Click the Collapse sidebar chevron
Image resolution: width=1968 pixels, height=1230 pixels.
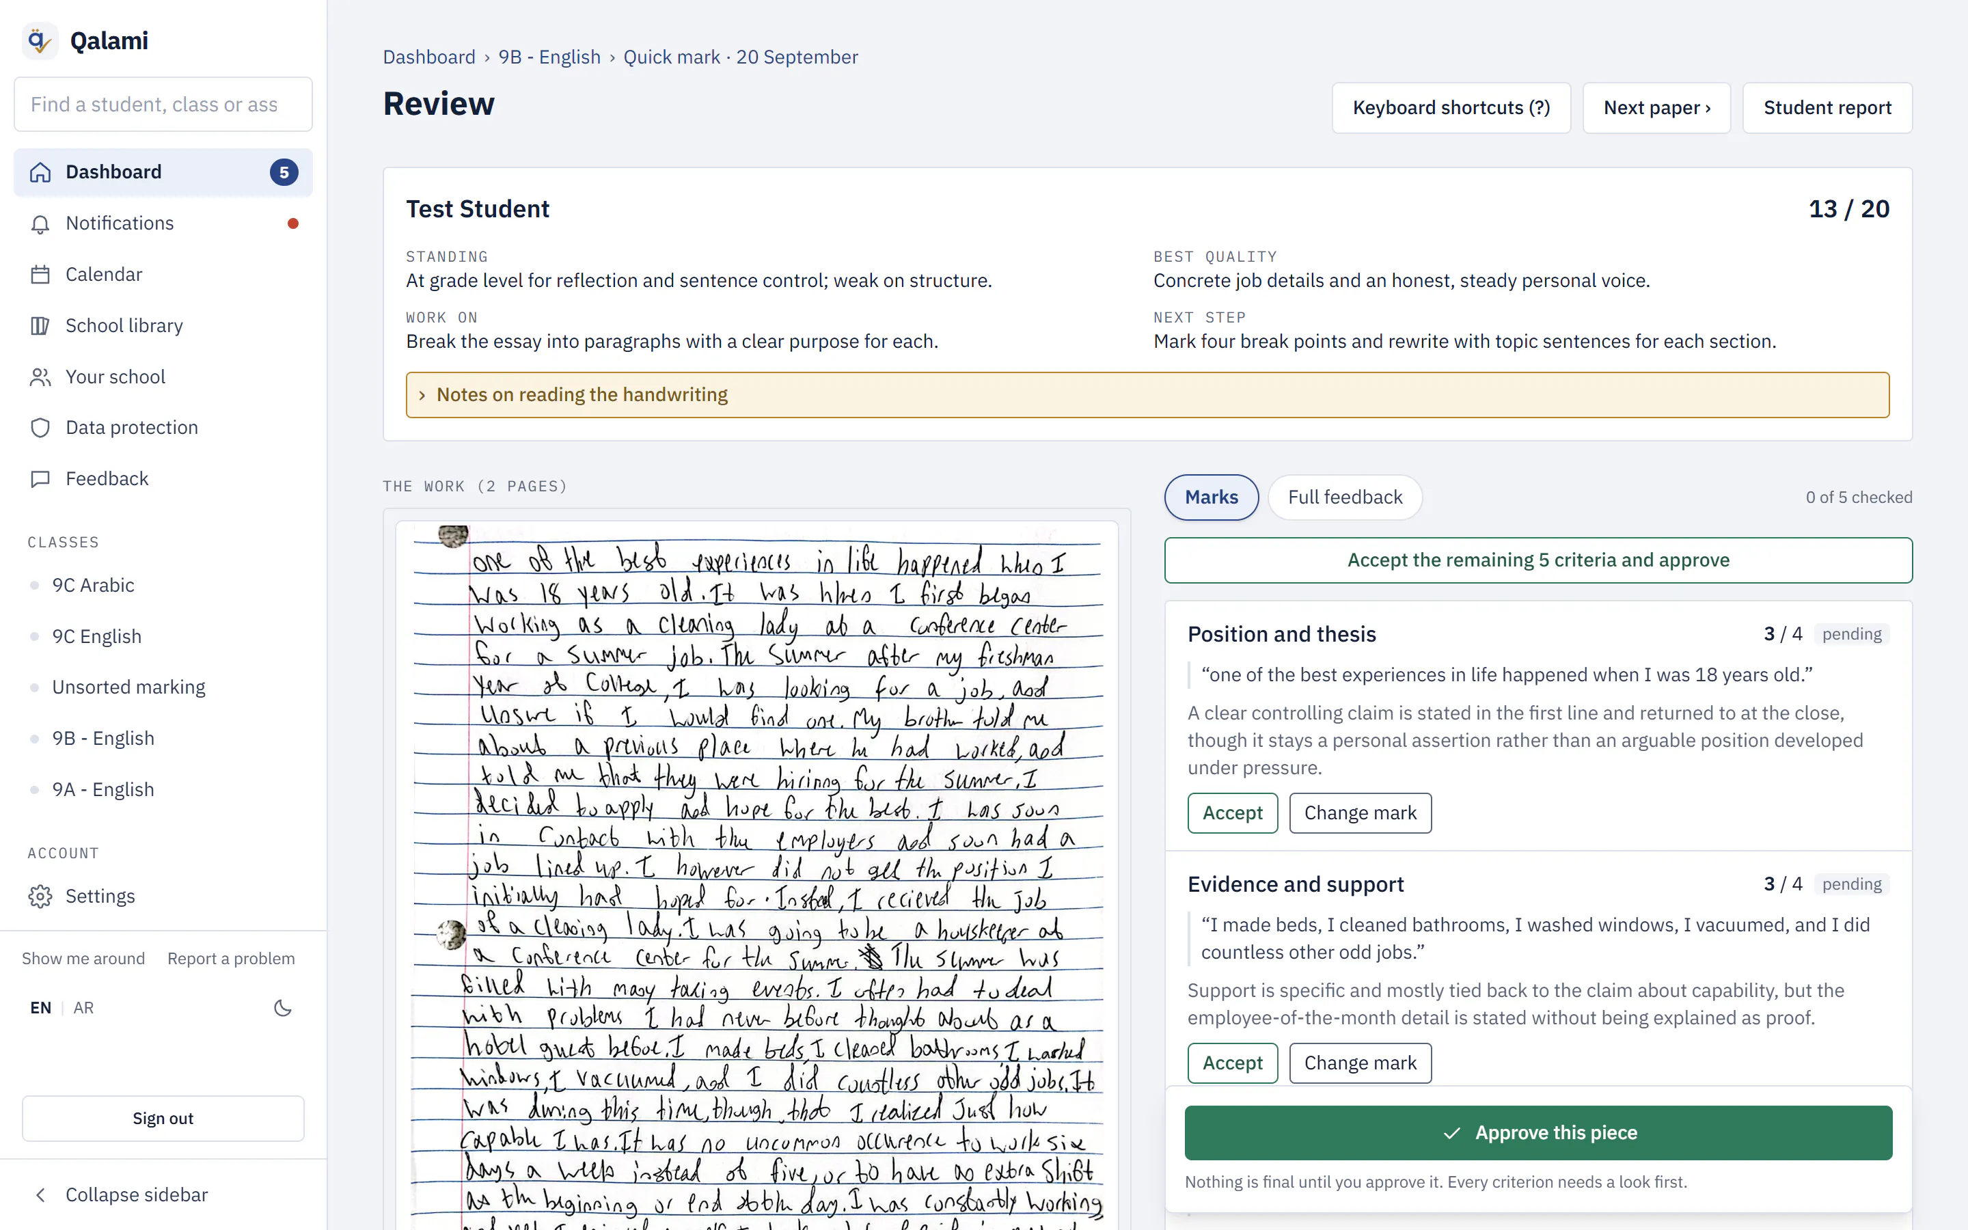tap(41, 1195)
